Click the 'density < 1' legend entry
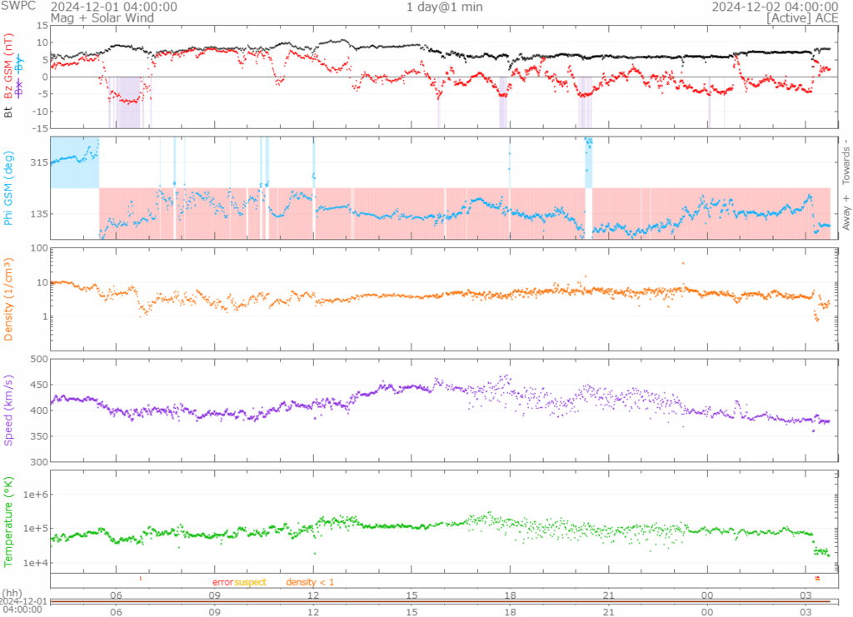The width and height of the screenshot is (853, 617). pyautogui.click(x=310, y=582)
